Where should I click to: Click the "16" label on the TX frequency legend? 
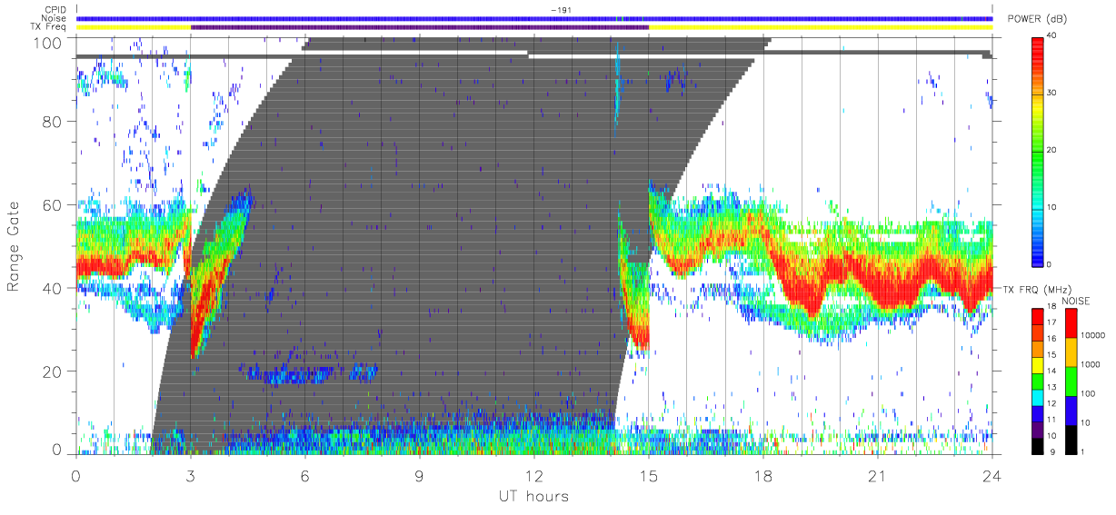[1052, 338]
